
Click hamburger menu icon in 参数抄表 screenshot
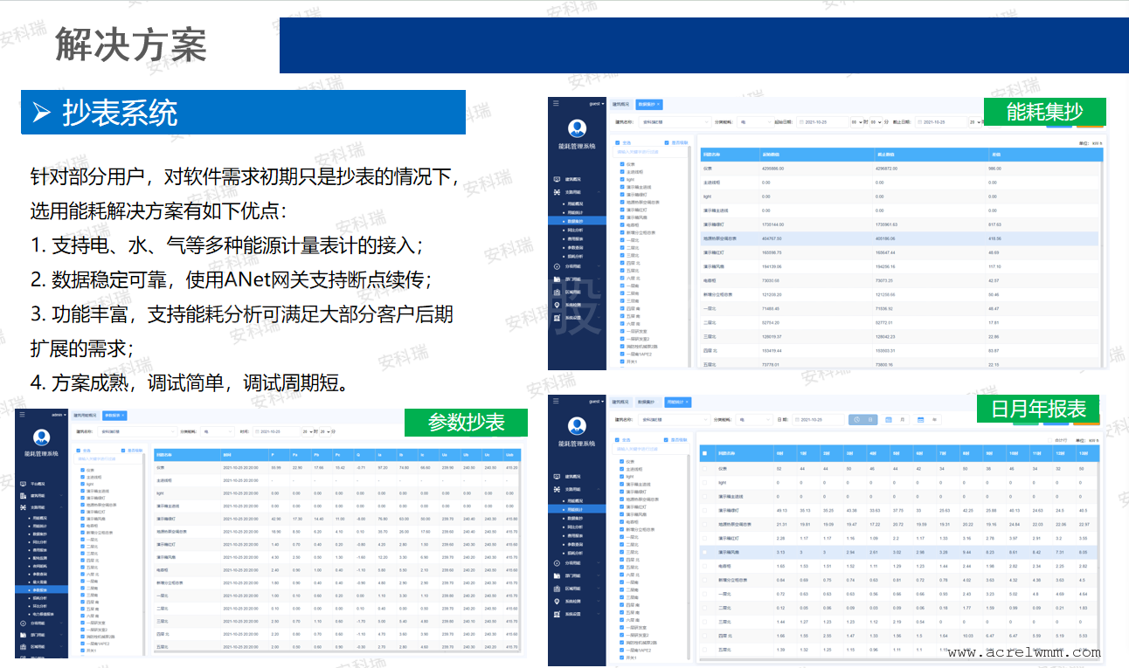[22, 415]
